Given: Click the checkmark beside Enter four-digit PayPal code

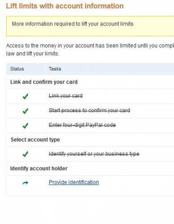Looking at the screenshot, I should point(26,125).
